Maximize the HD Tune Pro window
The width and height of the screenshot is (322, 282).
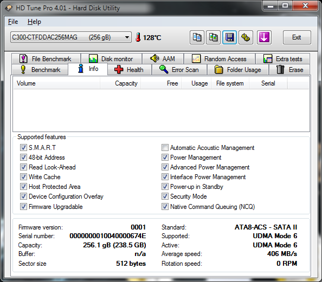285,6
